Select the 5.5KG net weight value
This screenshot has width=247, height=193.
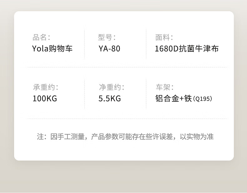click(x=109, y=99)
